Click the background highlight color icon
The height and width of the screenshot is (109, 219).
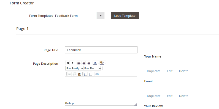[102, 63]
